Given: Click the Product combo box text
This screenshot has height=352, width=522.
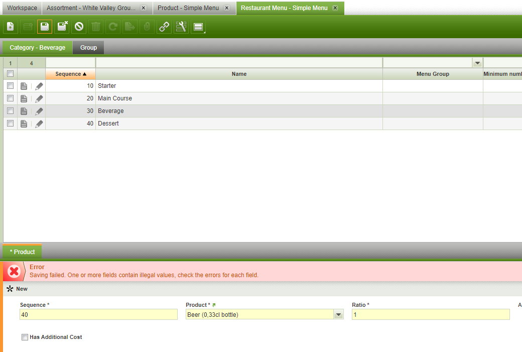Looking at the screenshot, I should (x=259, y=315).
